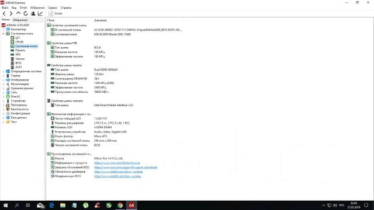Open Google Chrome from the taskbar
Image resolution: width=374 pixels, height=210 pixels.
click(120, 205)
